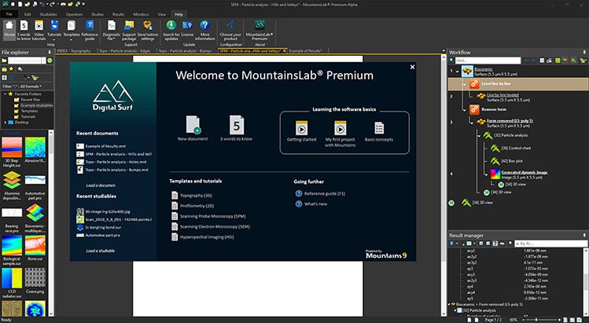Click the favorites star icon in File explorer
This screenshot has width=589, height=323.
pyautogui.click(x=11, y=69)
